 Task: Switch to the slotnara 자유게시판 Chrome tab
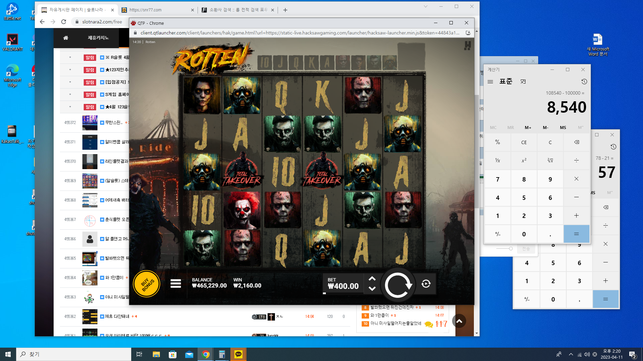point(77,10)
